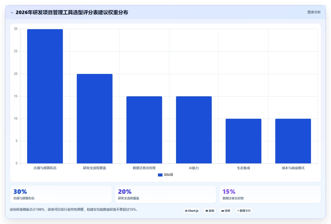The image size is (331, 224).
Task: Click the y-axis value 15
Action: [x=16, y=96]
